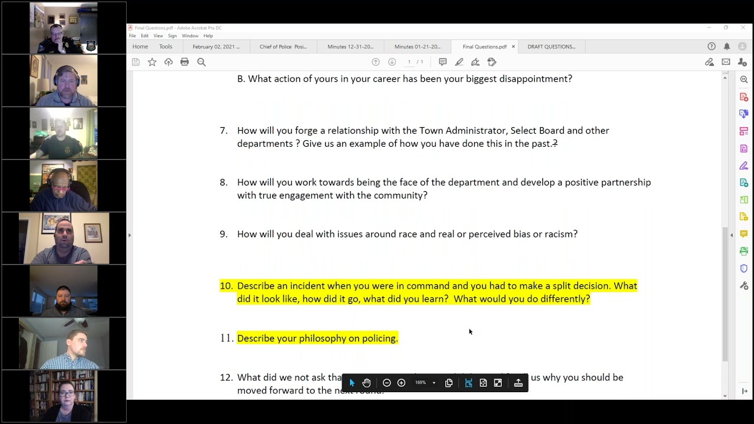Close the Final Questions.pdf tab

(513, 47)
